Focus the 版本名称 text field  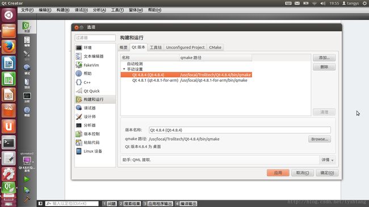coord(240,130)
